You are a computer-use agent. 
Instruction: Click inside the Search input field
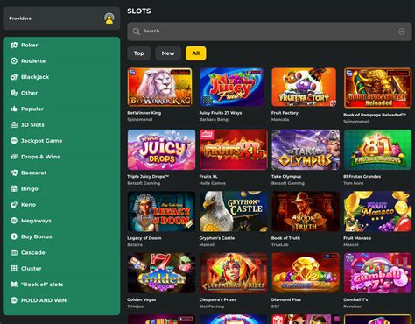(x=270, y=32)
